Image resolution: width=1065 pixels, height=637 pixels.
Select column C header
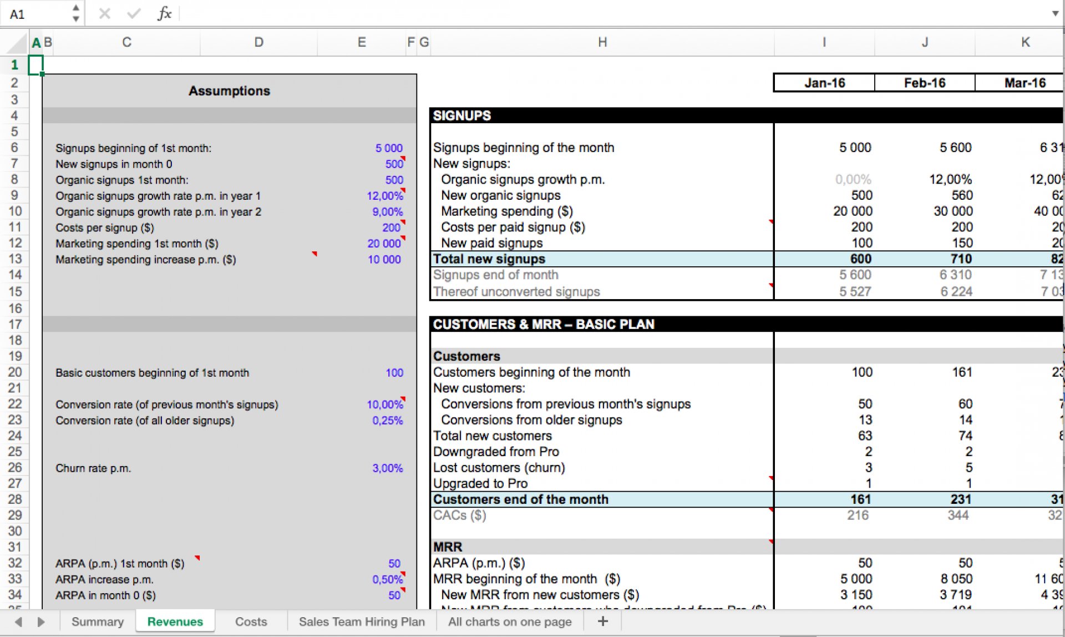pos(126,42)
